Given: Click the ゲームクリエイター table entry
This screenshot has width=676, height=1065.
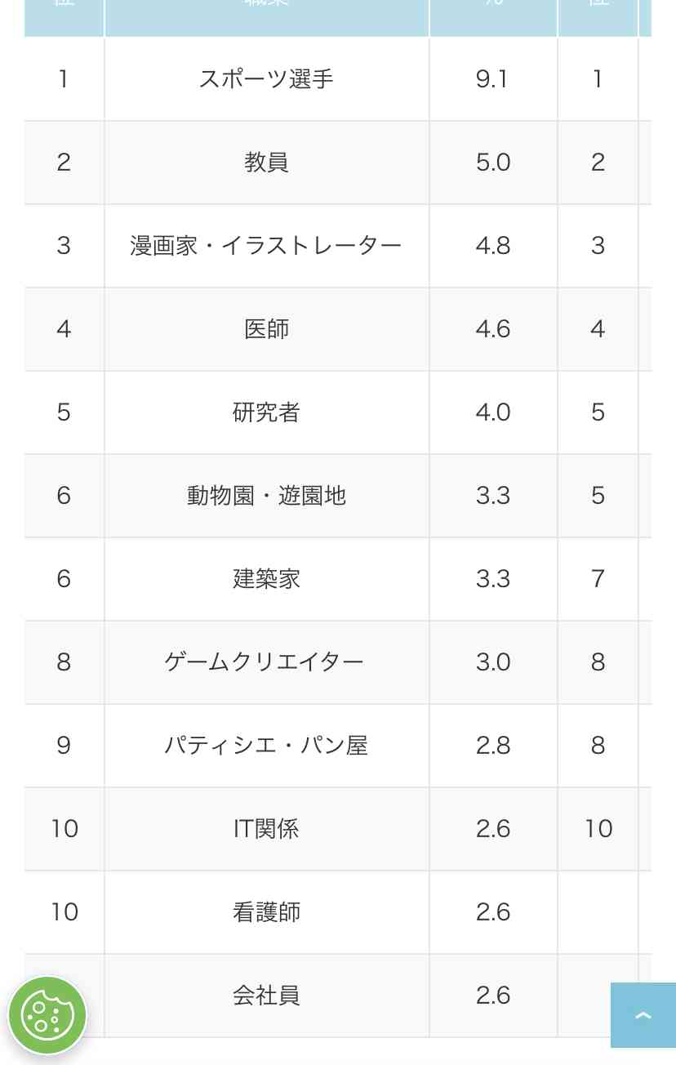Looking at the screenshot, I should (266, 662).
